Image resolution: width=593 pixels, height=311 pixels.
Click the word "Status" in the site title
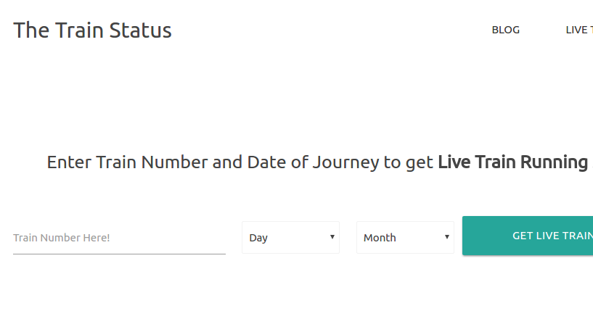point(140,30)
